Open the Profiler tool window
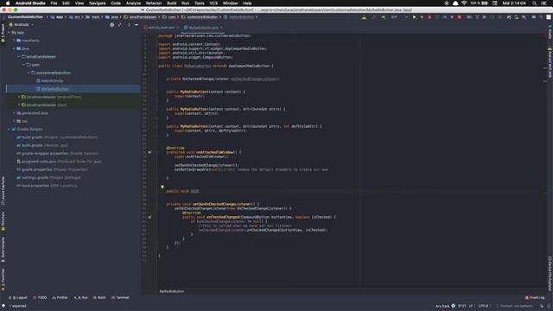 coord(60,297)
